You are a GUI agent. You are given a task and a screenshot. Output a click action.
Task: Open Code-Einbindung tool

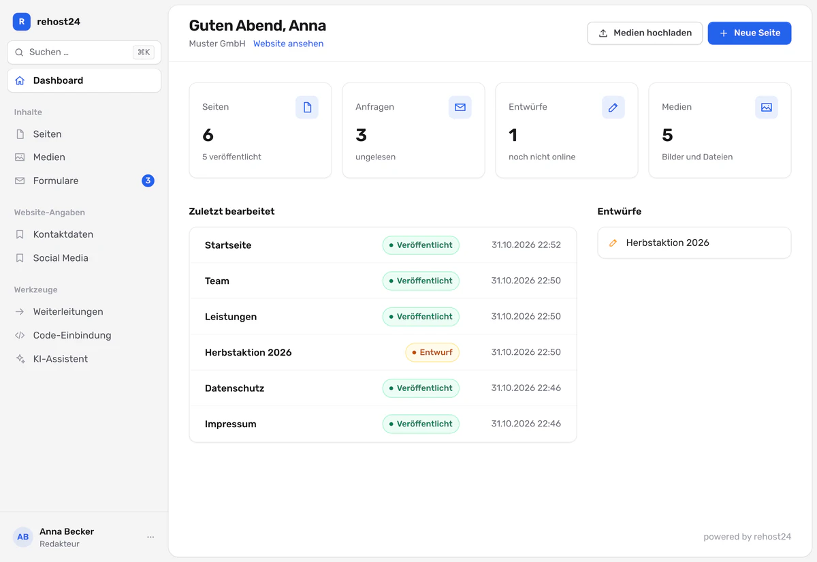[x=84, y=335]
